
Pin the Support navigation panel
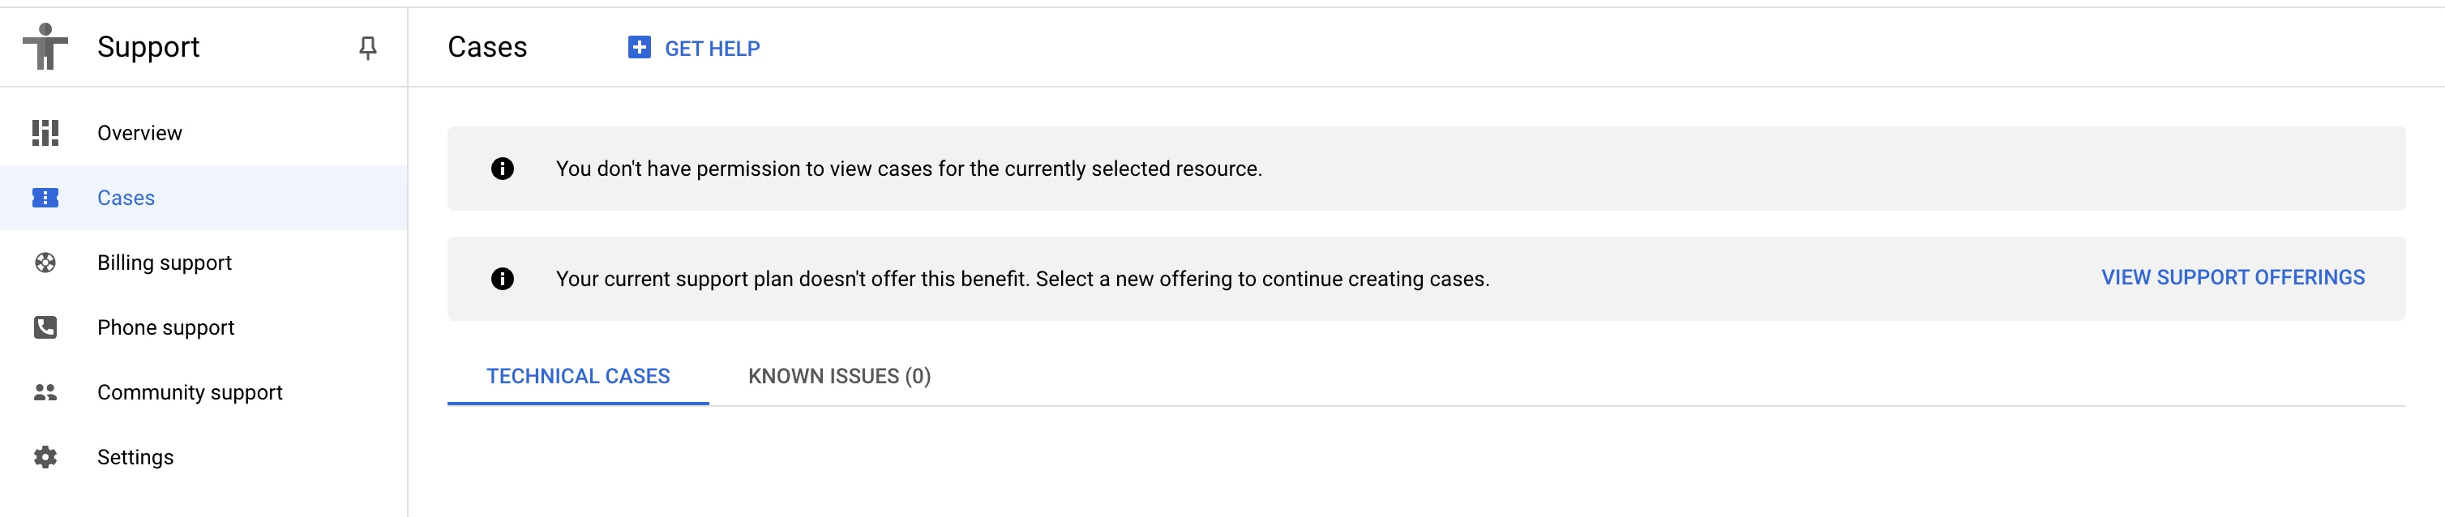367,48
